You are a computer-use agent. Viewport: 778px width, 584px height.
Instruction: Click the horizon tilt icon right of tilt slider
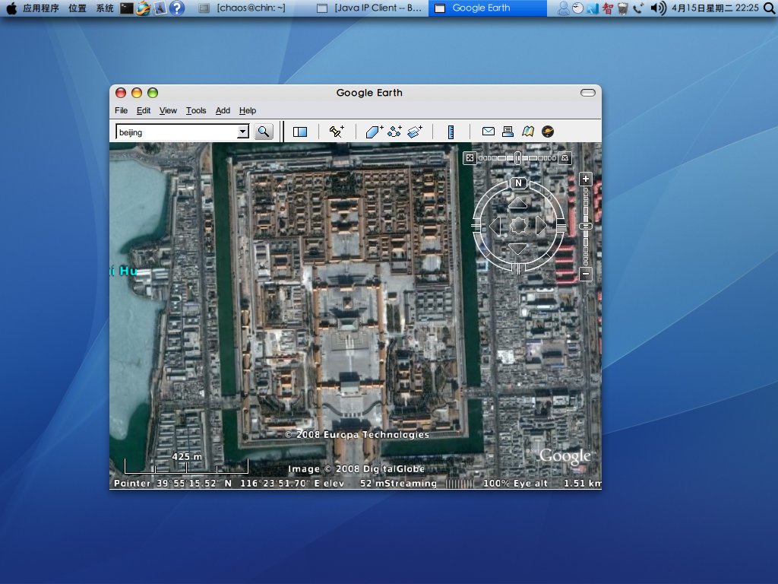click(x=565, y=158)
